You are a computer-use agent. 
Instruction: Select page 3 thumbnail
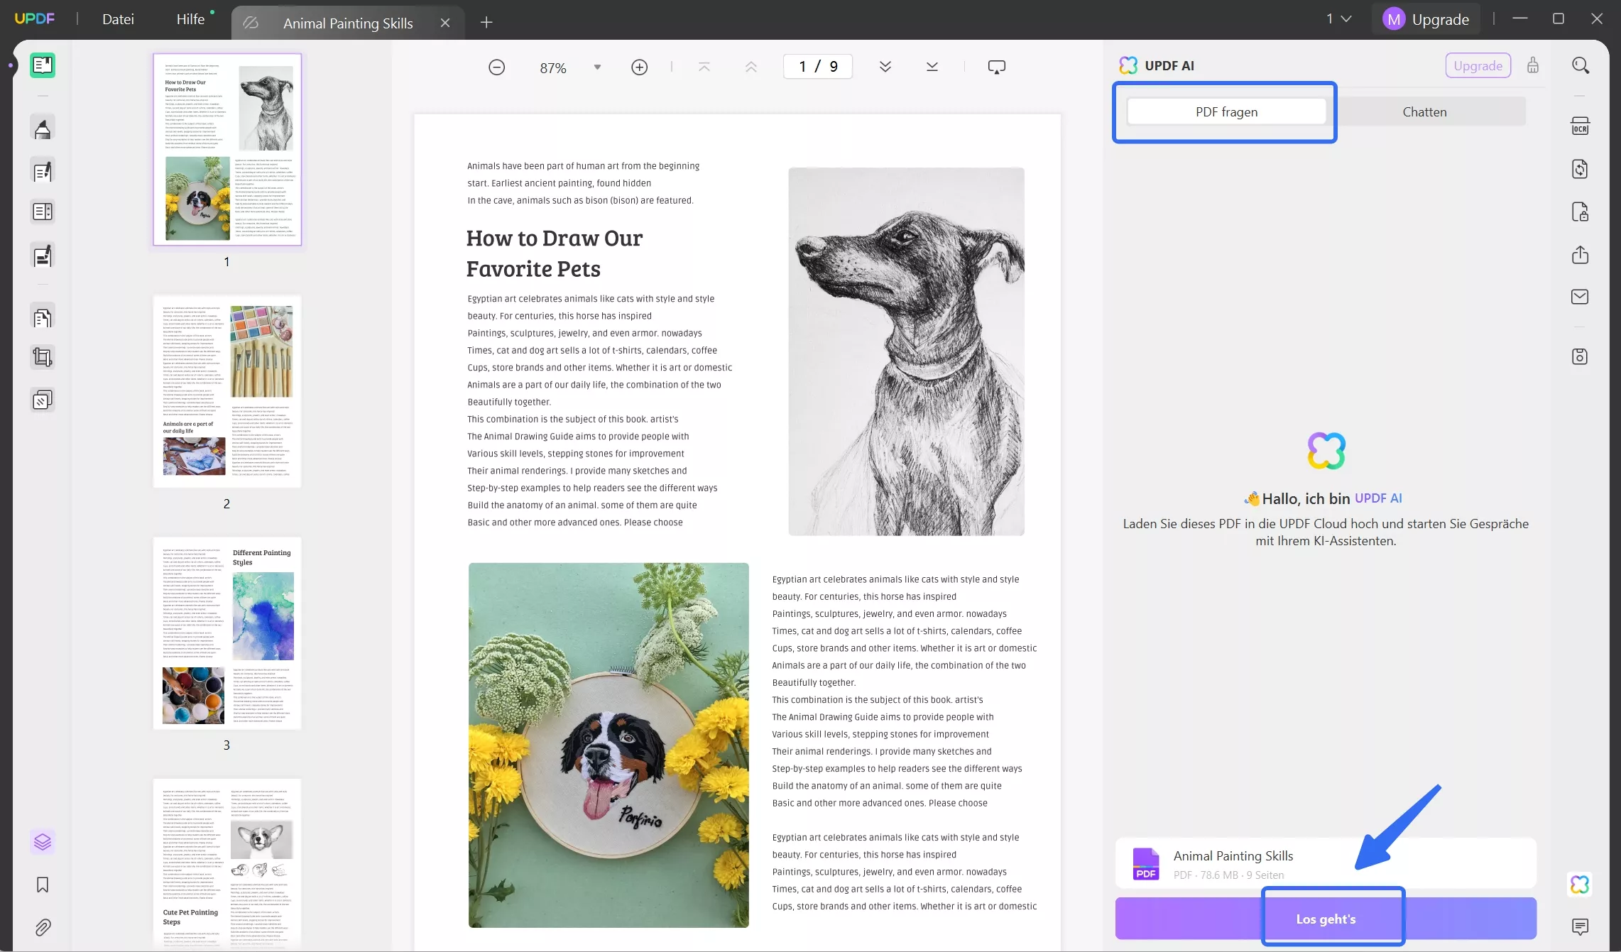[227, 633]
